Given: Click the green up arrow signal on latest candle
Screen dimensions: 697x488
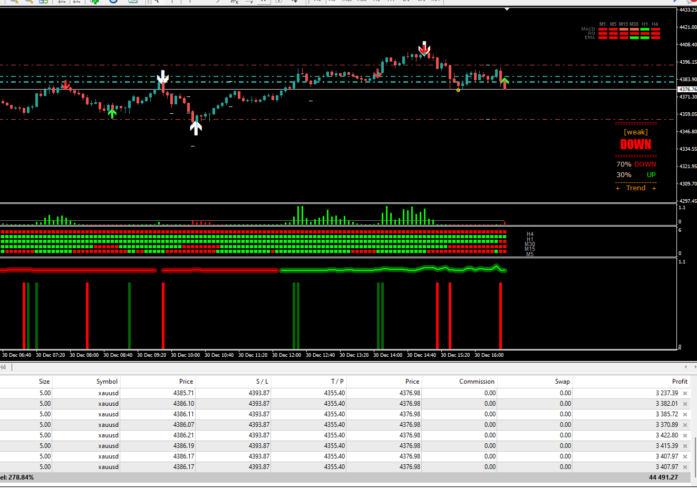Looking at the screenshot, I should [x=505, y=82].
